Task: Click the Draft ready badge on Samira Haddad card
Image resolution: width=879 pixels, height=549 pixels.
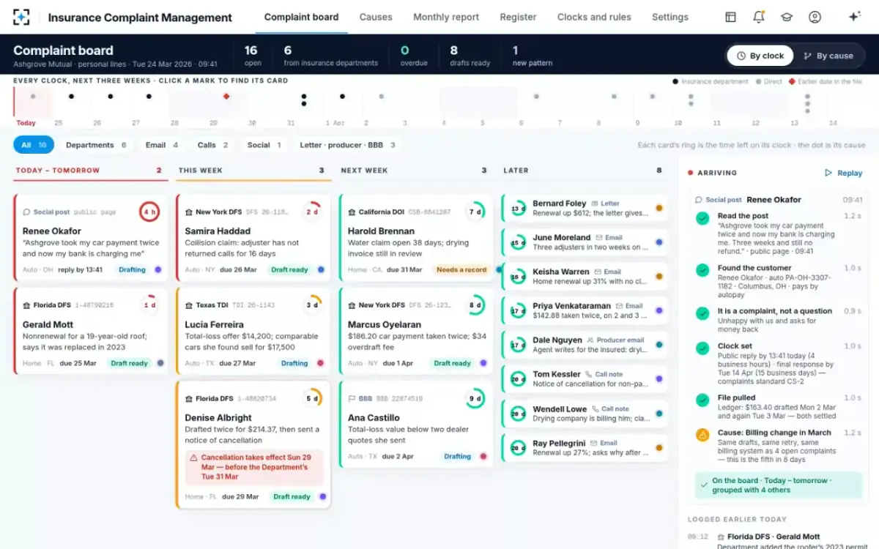Action: (x=289, y=269)
